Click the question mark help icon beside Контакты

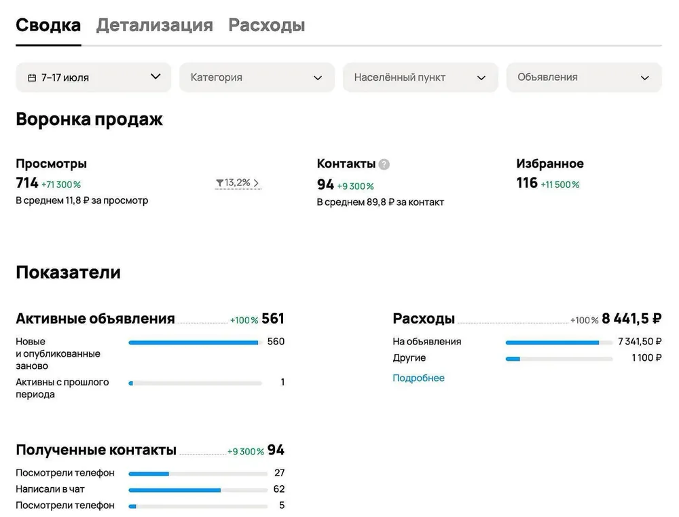coord(384,164)
